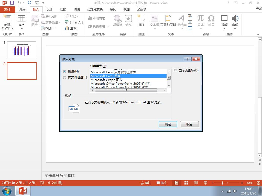Add a comment with the 批注 ribbon icon

coord(141,20)
